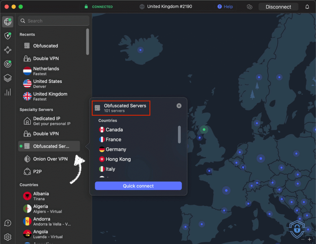Connect to United States Denver recent
Image resolution: width=316 pixels, height=244 pixels.
click(x=49, y=83)
